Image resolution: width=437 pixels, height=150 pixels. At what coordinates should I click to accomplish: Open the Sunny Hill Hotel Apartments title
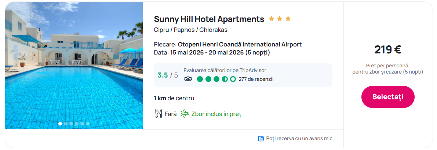point(209,19)
